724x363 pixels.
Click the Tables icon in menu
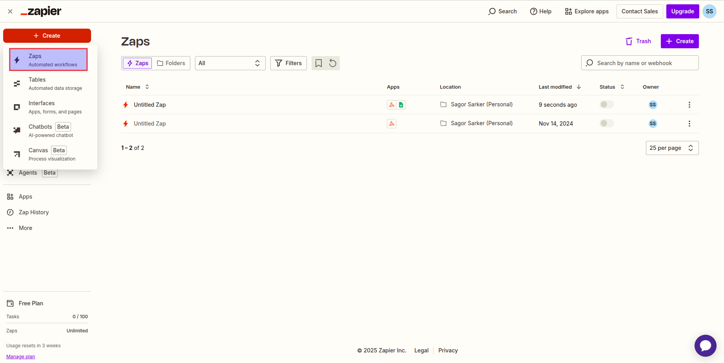(17, 84)
